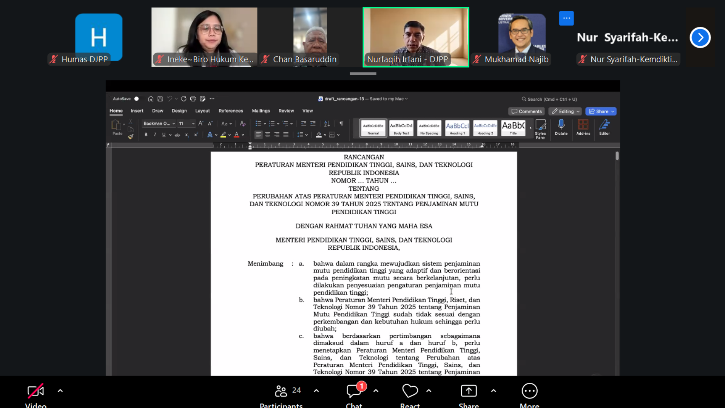Screen dimensions: 725x408
Task: Justify the paragraph text
Action: point(286,135)
